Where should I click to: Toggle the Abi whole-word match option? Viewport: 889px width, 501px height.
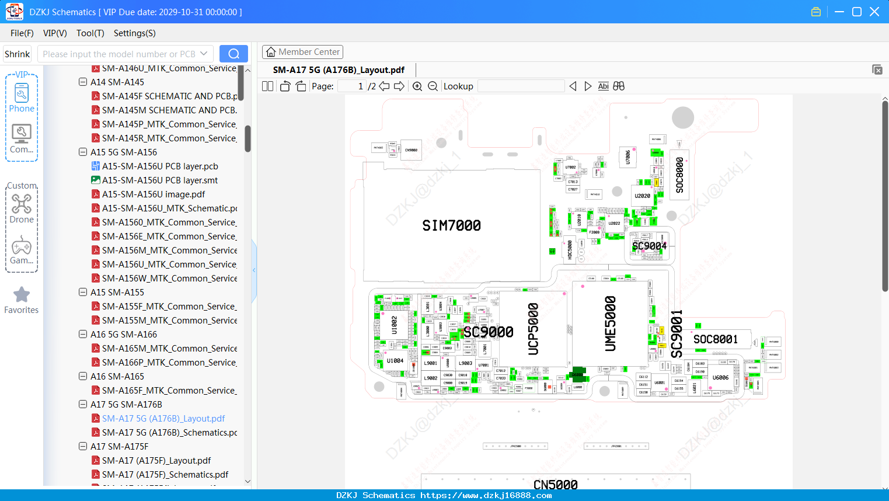(604, 86)
